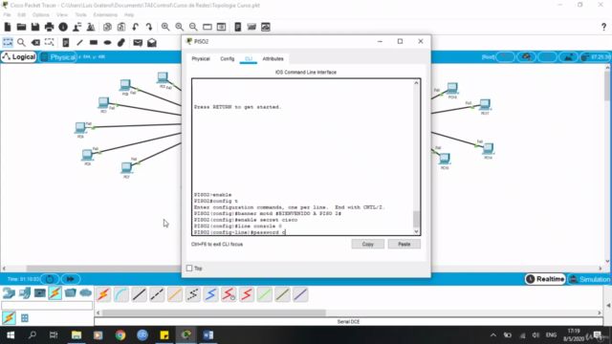This screenshot has width=612, height=344.
Task: Click the CLI scrollbar up arrow
Action: pos(417,83)
